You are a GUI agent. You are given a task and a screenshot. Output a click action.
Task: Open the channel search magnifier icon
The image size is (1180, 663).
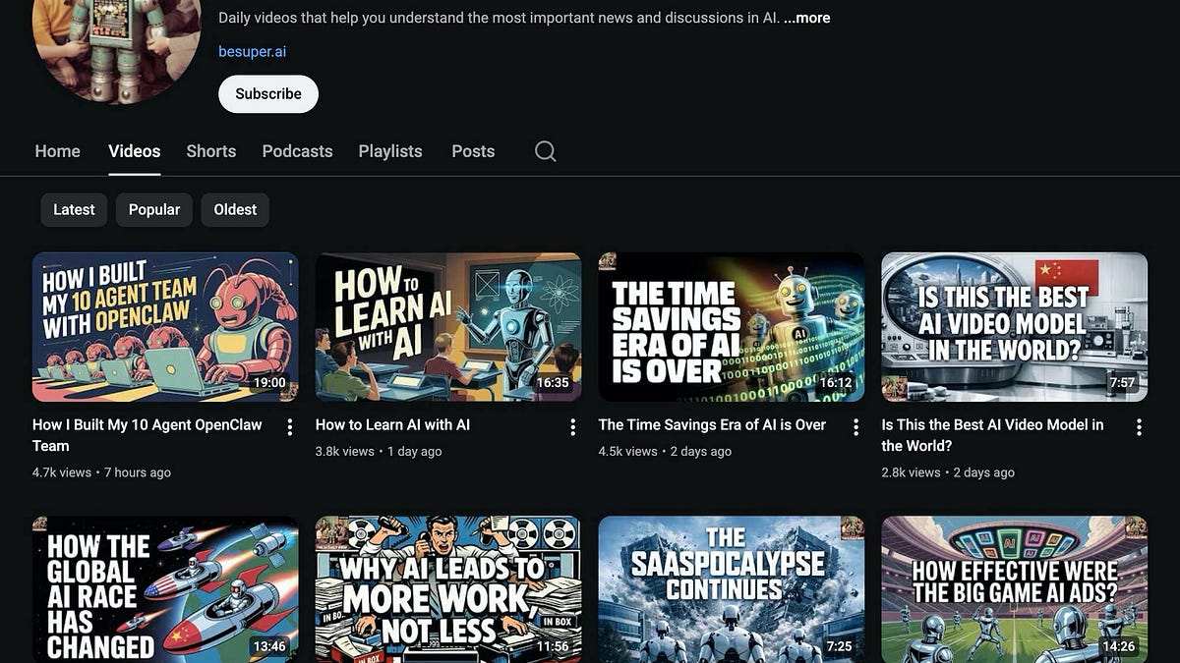pyautogui.click(x=546, y=151)
